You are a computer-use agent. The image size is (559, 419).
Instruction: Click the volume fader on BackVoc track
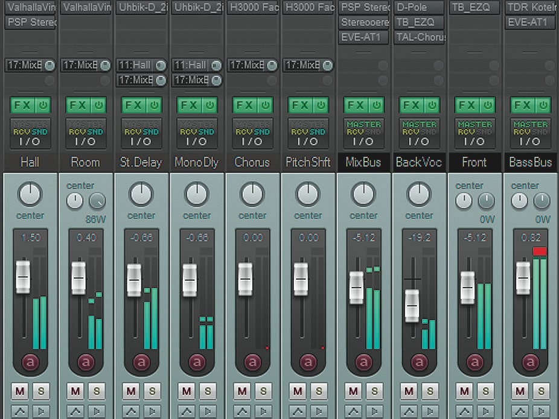[x=412, y=306]
